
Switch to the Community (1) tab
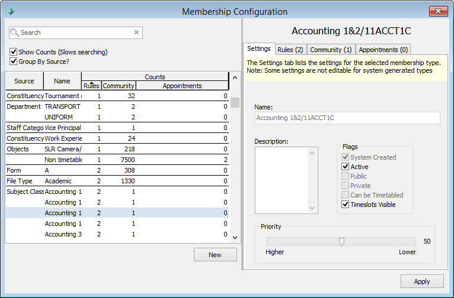(x=331, y=50)
